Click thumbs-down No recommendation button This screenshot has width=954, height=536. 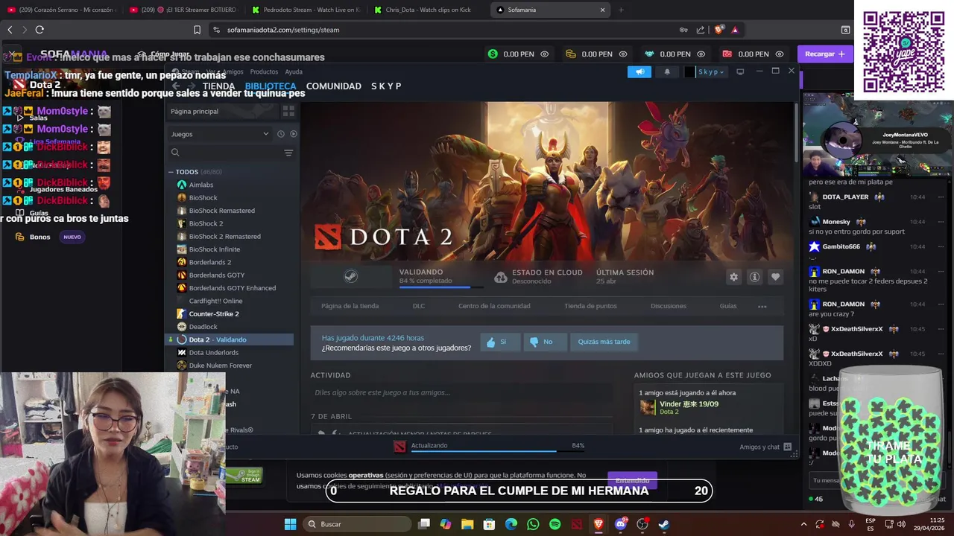[x=544, y=342]
